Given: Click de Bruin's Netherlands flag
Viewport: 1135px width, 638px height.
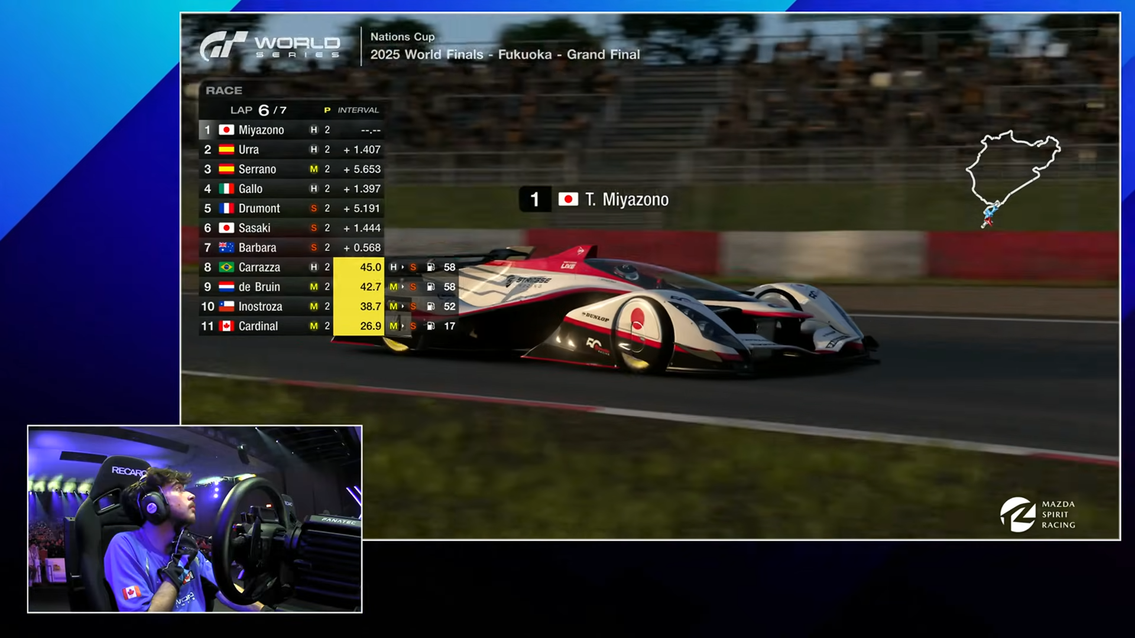Looking at the screenshot, I should pyautogui.click(x=226, y=287).
